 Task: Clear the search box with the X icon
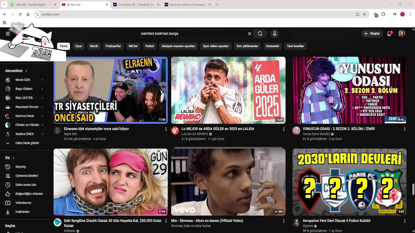point(250,34)
